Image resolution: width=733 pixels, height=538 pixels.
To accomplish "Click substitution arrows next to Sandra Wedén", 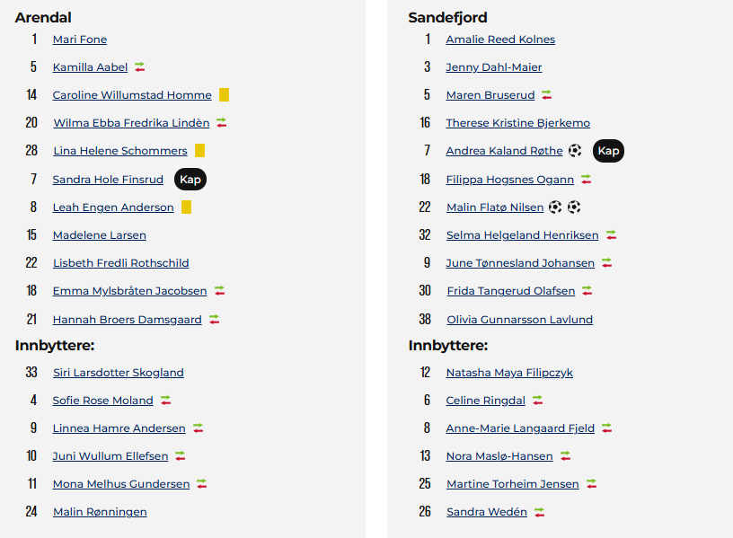I will tap(540, 512).
